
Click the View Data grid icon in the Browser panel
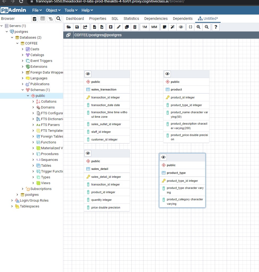[43, 19]
